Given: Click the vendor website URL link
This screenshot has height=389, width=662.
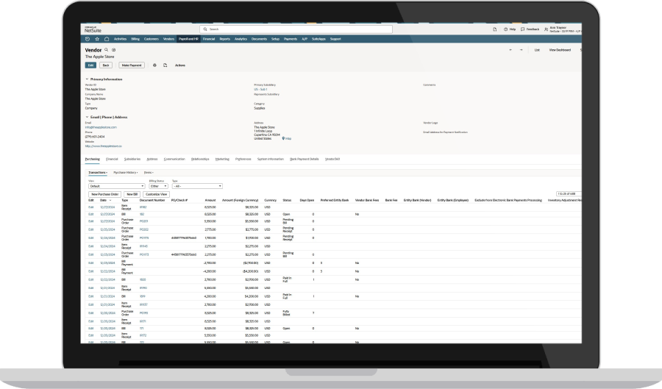Looking at the screenshot, I should (x=104, y=146).
